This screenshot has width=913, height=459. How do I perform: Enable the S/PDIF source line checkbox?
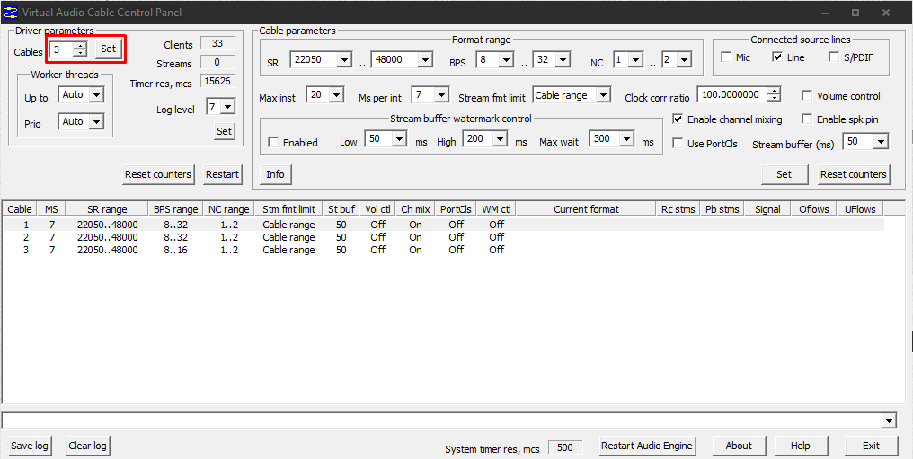(834, 57)
